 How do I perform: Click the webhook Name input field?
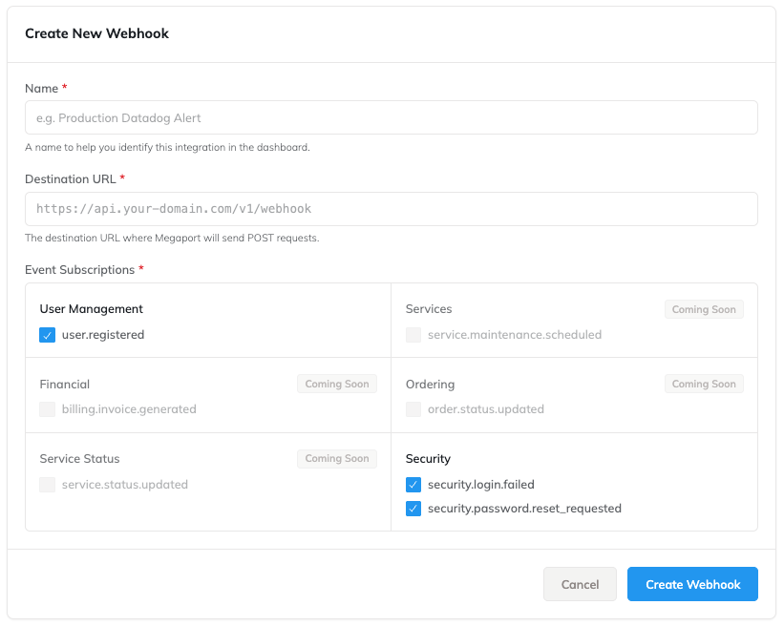(x=391, y=117)
